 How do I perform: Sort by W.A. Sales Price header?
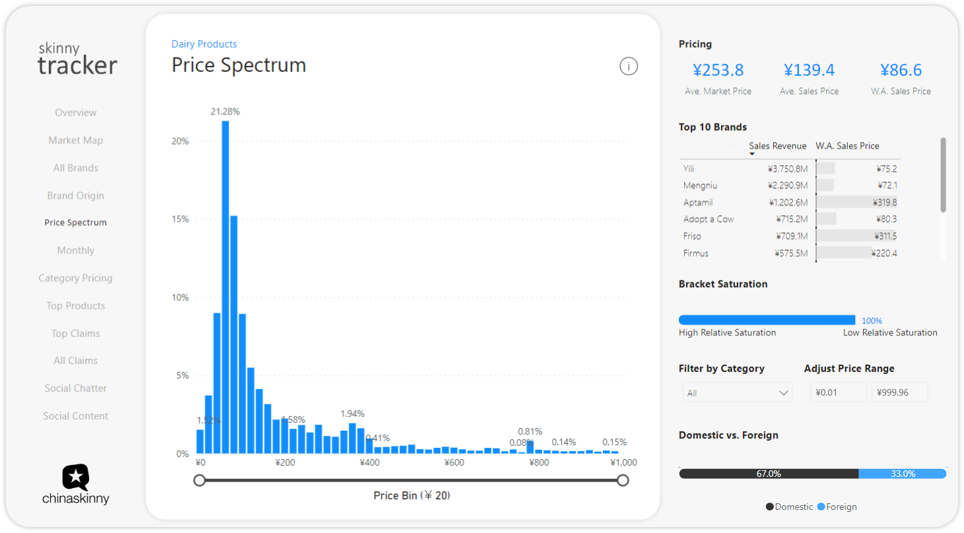[847, 146]
